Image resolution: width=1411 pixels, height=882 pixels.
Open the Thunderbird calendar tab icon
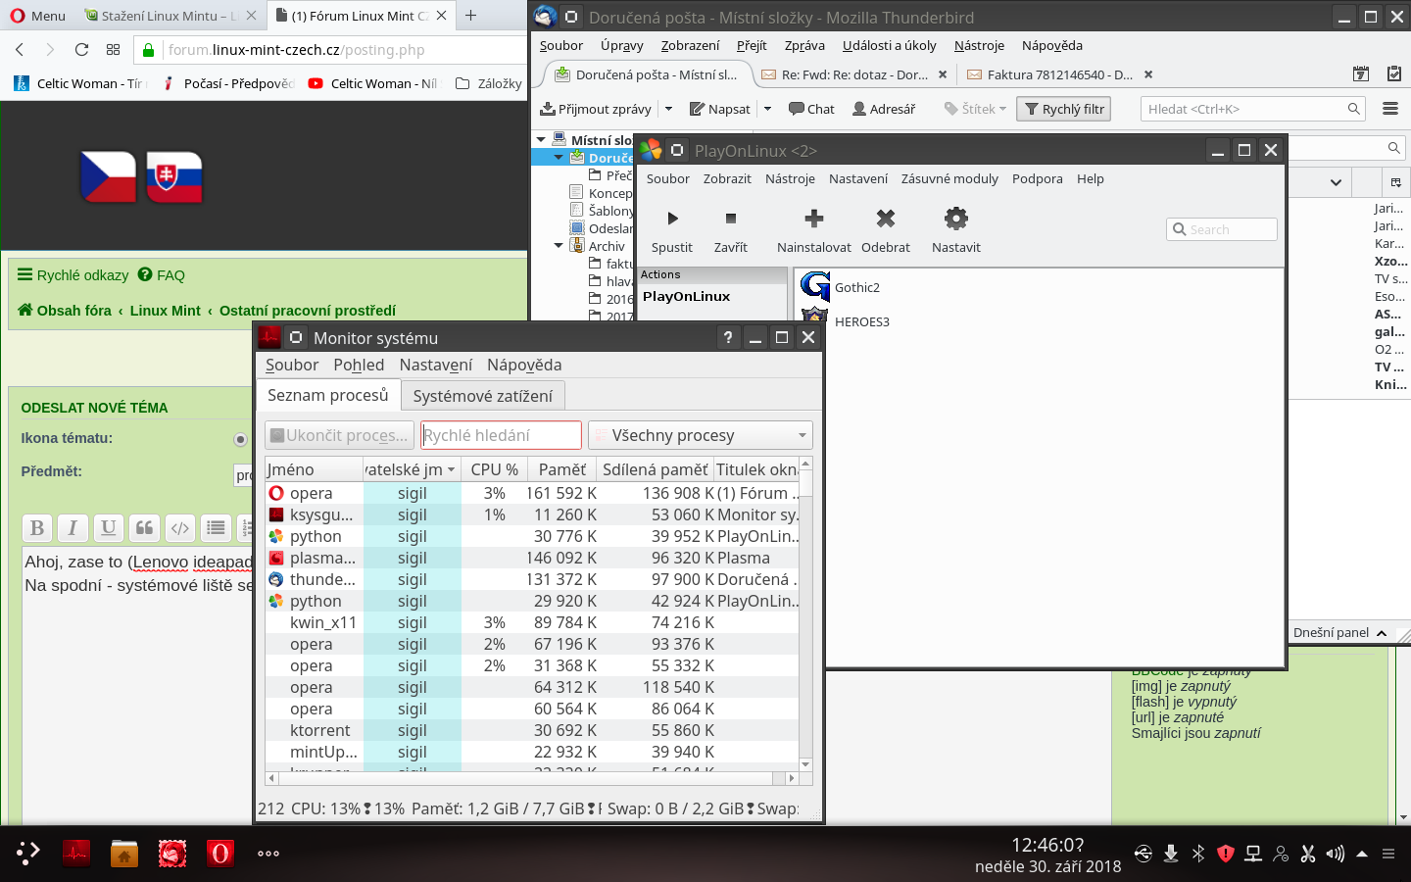coord(1360,73)
